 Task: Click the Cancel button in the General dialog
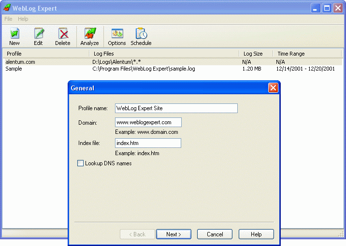click(215, 234)
